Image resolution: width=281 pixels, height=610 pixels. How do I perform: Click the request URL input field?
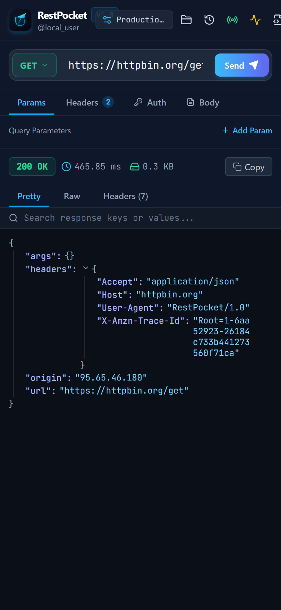(x=135, y=65)
